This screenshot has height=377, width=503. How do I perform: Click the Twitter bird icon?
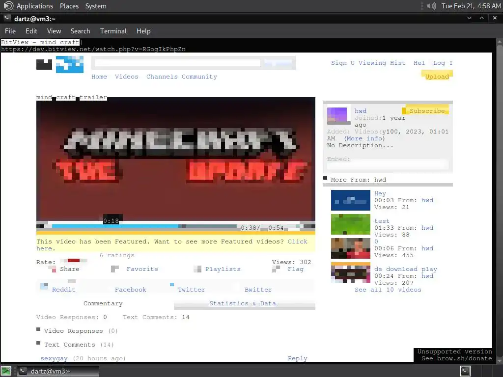pos(172,285)
